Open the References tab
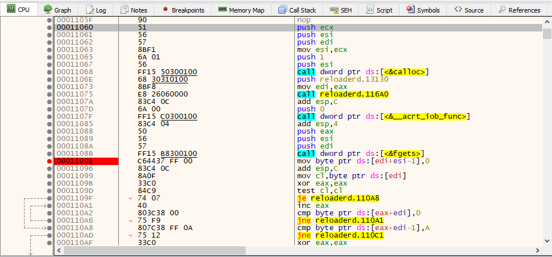 coord(519,10)
